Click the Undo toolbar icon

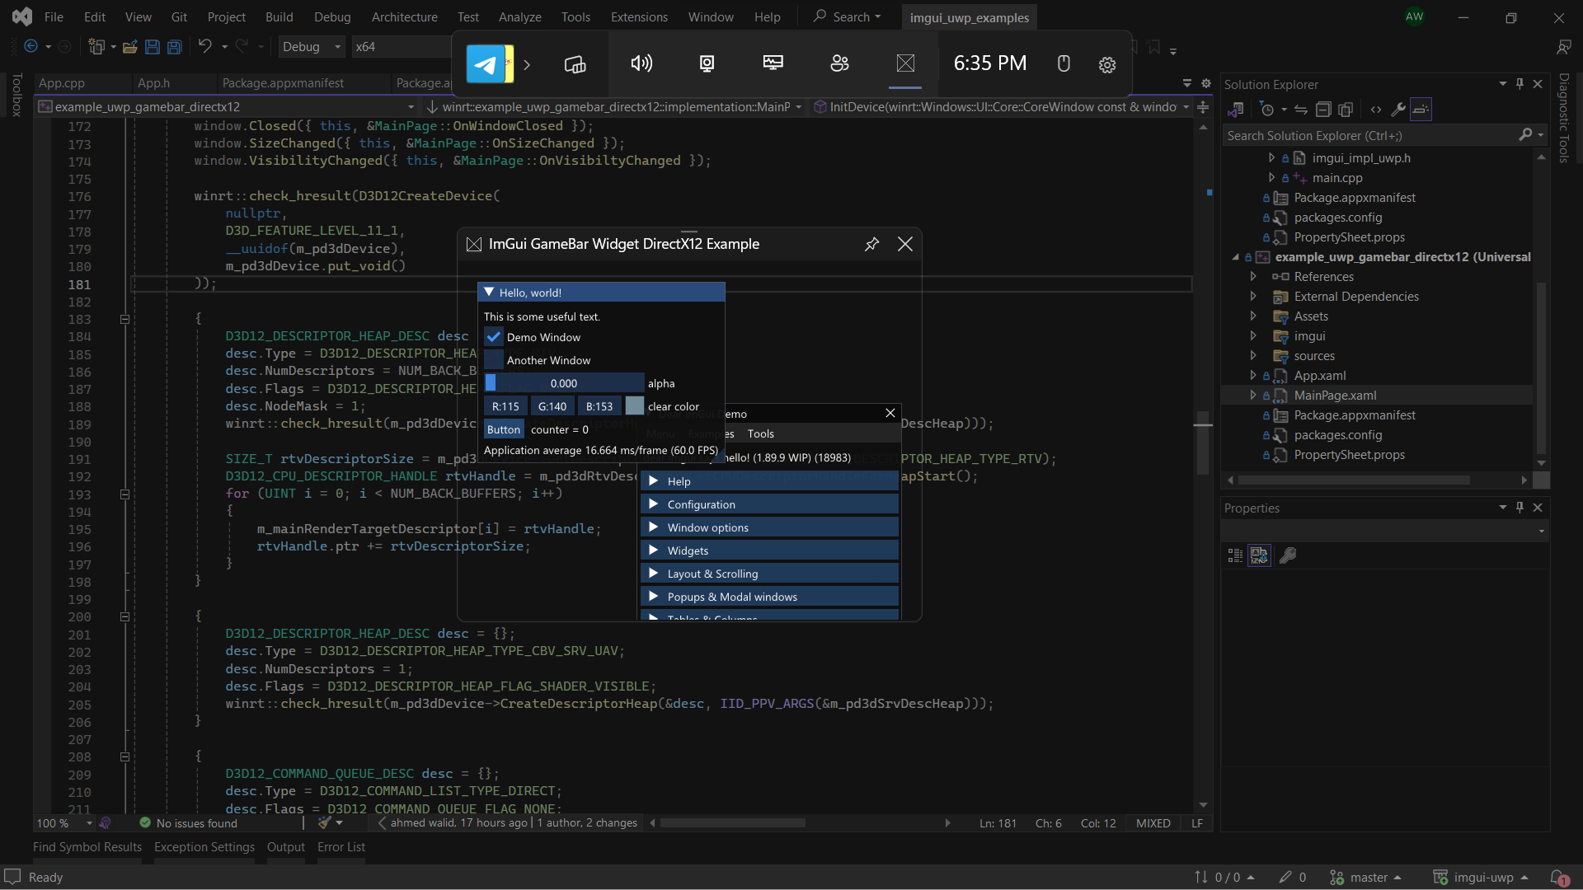(x=204, y=46)
